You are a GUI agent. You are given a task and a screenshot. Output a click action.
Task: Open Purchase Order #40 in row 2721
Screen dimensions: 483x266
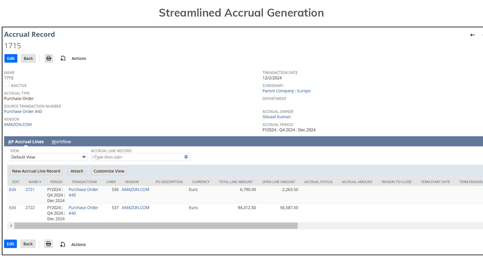(x=83, y=192)
